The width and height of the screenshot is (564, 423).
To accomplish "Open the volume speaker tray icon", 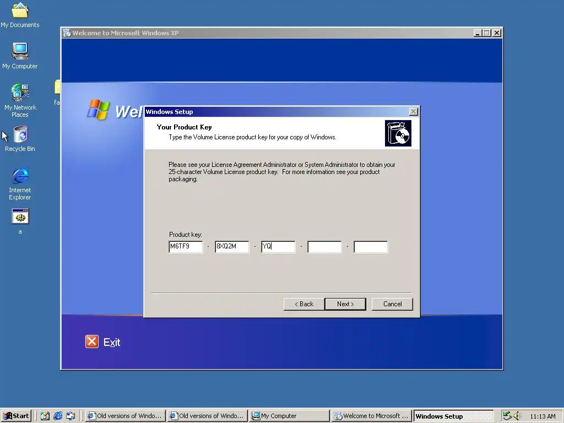I will tap(517, 416).
